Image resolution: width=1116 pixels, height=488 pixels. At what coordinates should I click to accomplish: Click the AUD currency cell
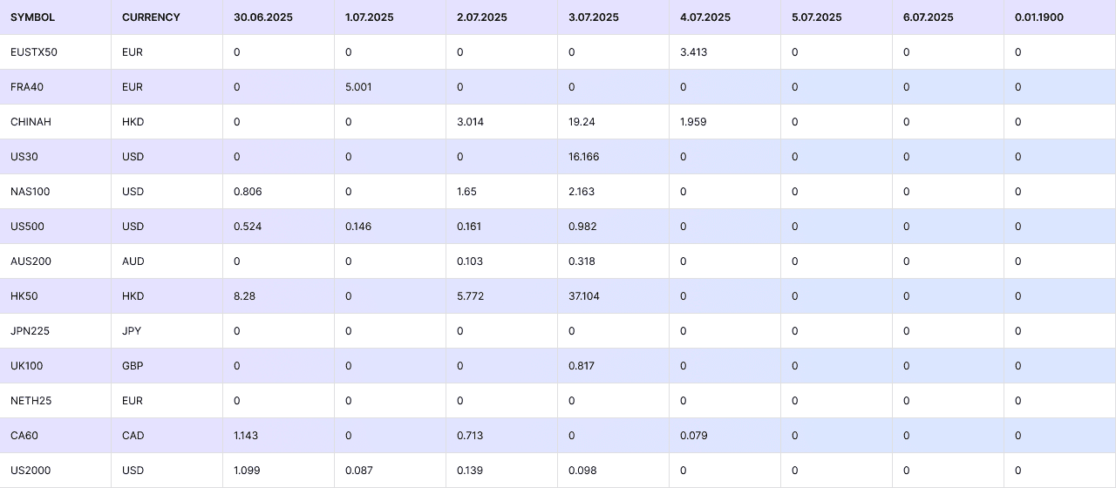[x=167, y=261]
